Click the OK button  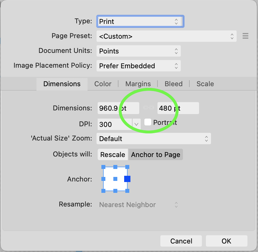(226, 241)
